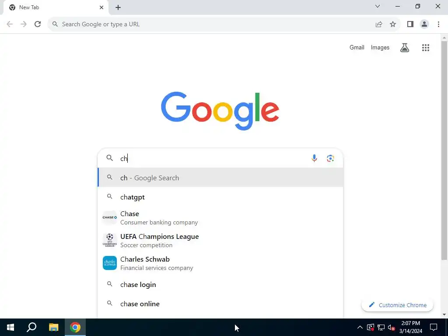This screenshot has height=336, width=448.
Task: Click the network tray icon
Action: pos(381,327)
